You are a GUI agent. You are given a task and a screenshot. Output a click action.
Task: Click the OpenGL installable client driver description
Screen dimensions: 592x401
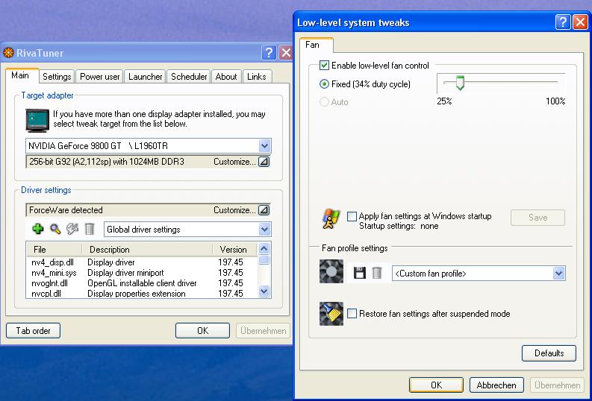[x=142, y=283]
